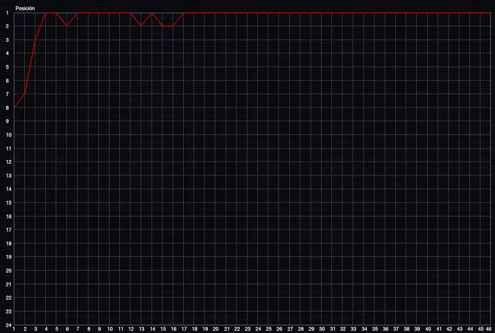This screenshot has height=333, width=495.
Task: Click label 46 on the horizontal axis
Action: tap(488, 330)
